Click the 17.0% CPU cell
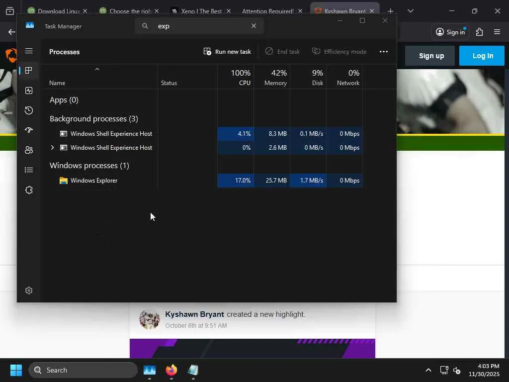Image resolution: width=509 pixels, height=382 pixels. click(236, 181)
